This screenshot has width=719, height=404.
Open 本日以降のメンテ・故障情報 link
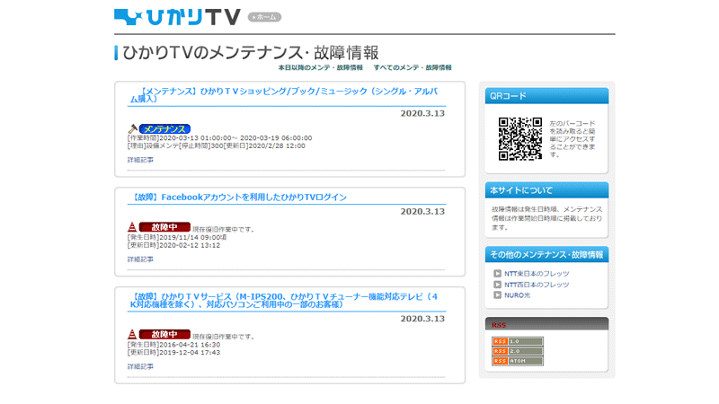tap(320, 68)
